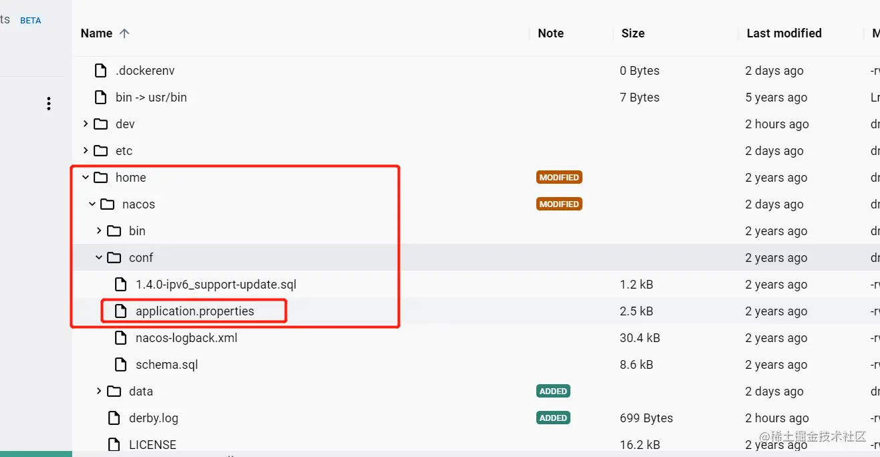Click the conf folder icon
Viewport: 880px width, 457px height.
114,258
